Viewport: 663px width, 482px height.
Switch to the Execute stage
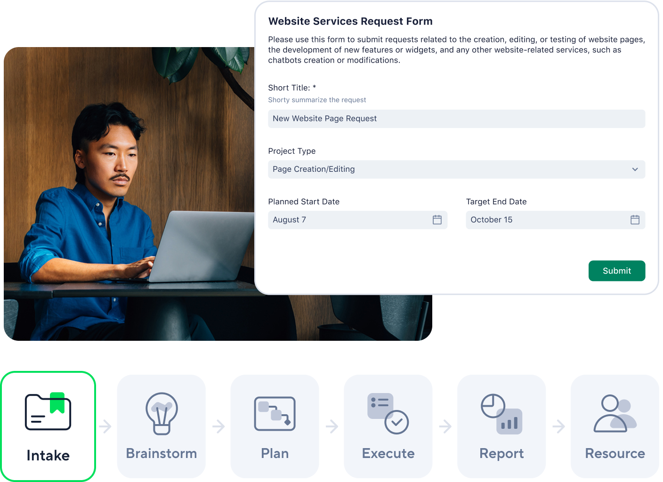click(x=388, y=426)
